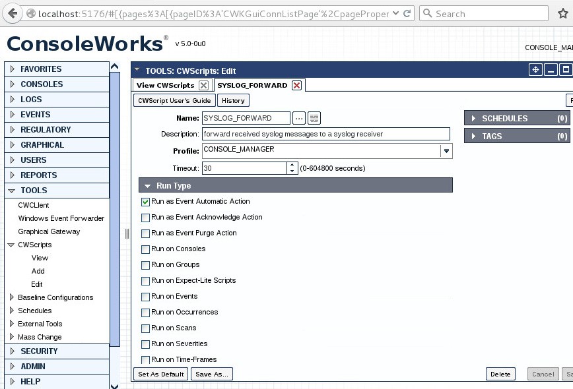Edit the Description text field
The height and width of the screenshot is (389, 573).
[326, 134]
